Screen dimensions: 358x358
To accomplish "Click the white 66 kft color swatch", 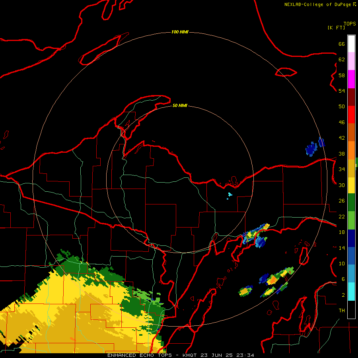I will [x=351, y=44].
